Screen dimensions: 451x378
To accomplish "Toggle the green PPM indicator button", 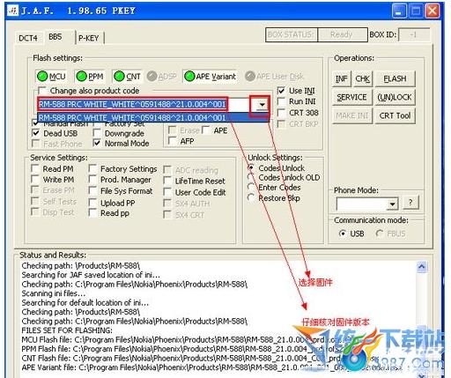I will (x=90, y=77).
